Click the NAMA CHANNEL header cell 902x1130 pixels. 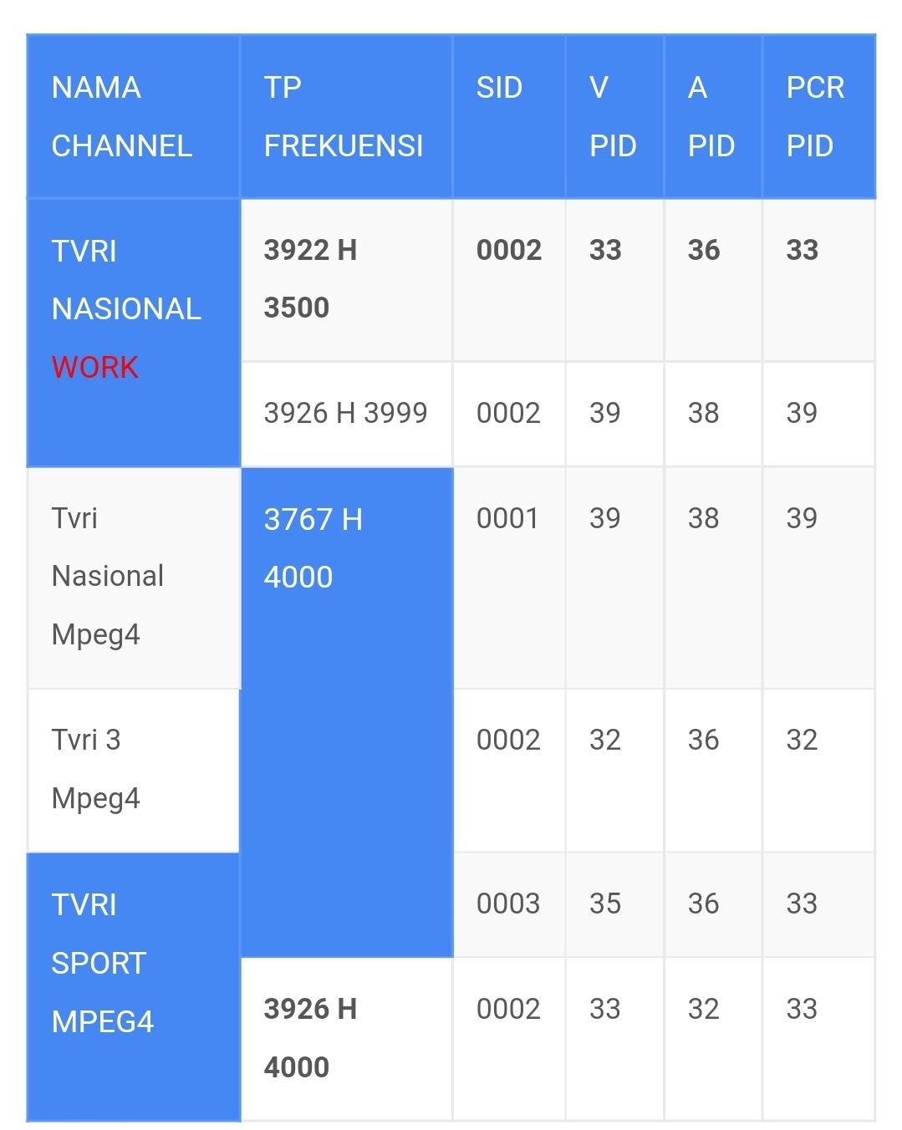click(134, 116)
